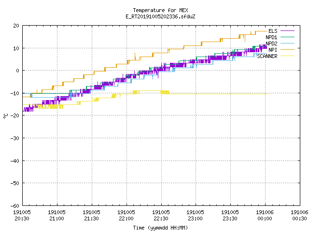Click the y-axis value -60

pos(15,206)
